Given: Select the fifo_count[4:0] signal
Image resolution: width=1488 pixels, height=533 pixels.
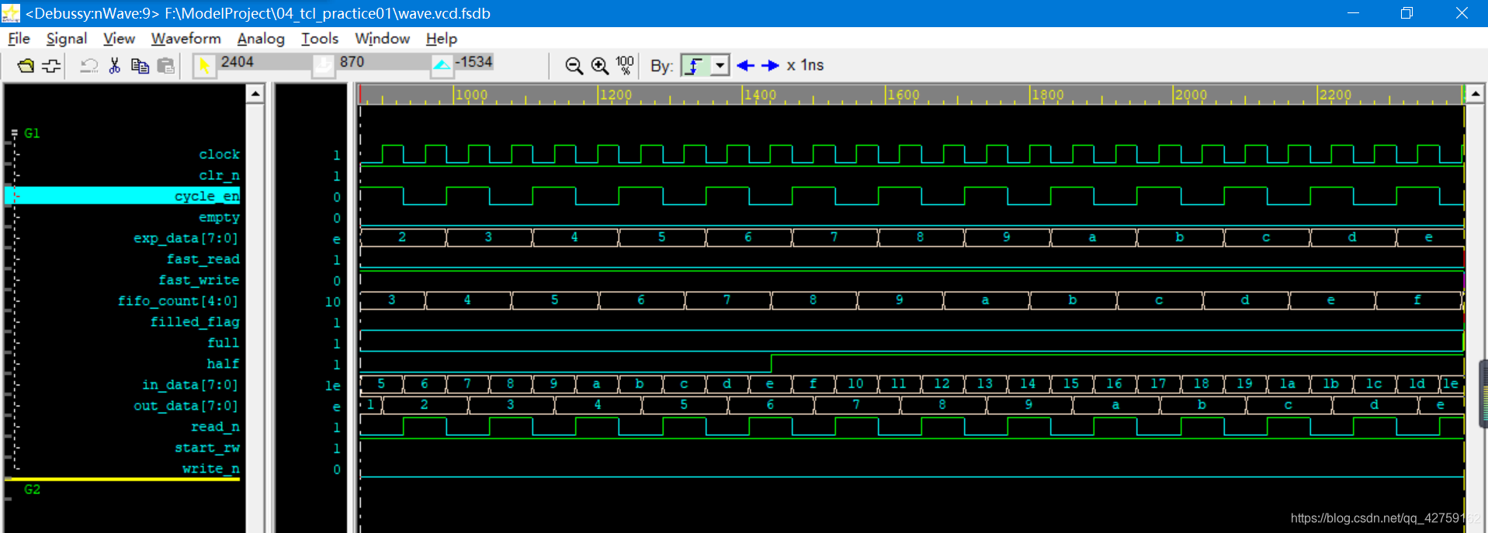Looking at the screenshot, I should 178,301.
